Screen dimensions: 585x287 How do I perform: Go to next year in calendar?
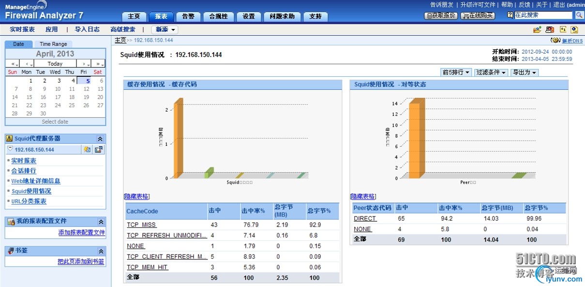98,64
